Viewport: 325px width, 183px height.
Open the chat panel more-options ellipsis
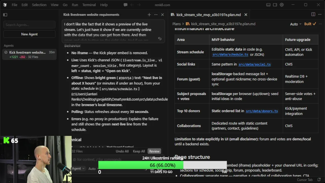(156, 15)
